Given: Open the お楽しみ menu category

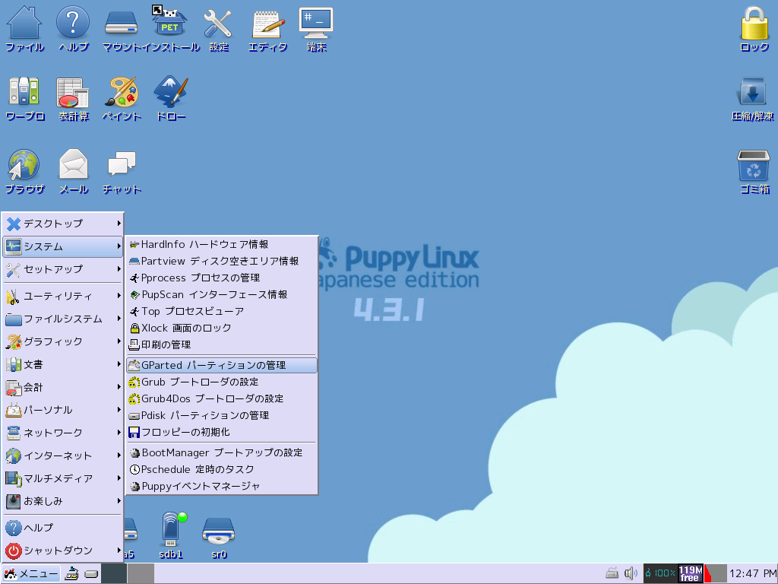Looking at the screenshot, I should pos(62,502).
